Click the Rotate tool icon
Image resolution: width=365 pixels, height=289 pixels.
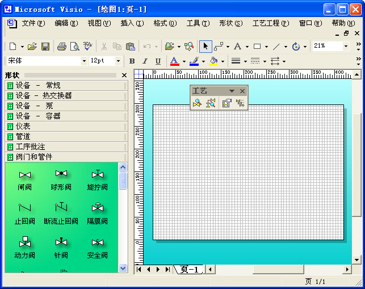click(296, 47)
